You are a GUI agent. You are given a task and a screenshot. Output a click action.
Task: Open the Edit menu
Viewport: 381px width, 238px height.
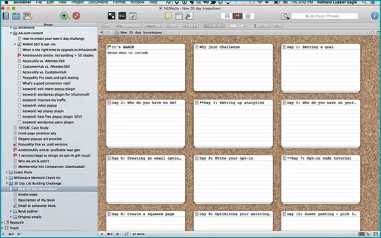click(x=50, y=2)
